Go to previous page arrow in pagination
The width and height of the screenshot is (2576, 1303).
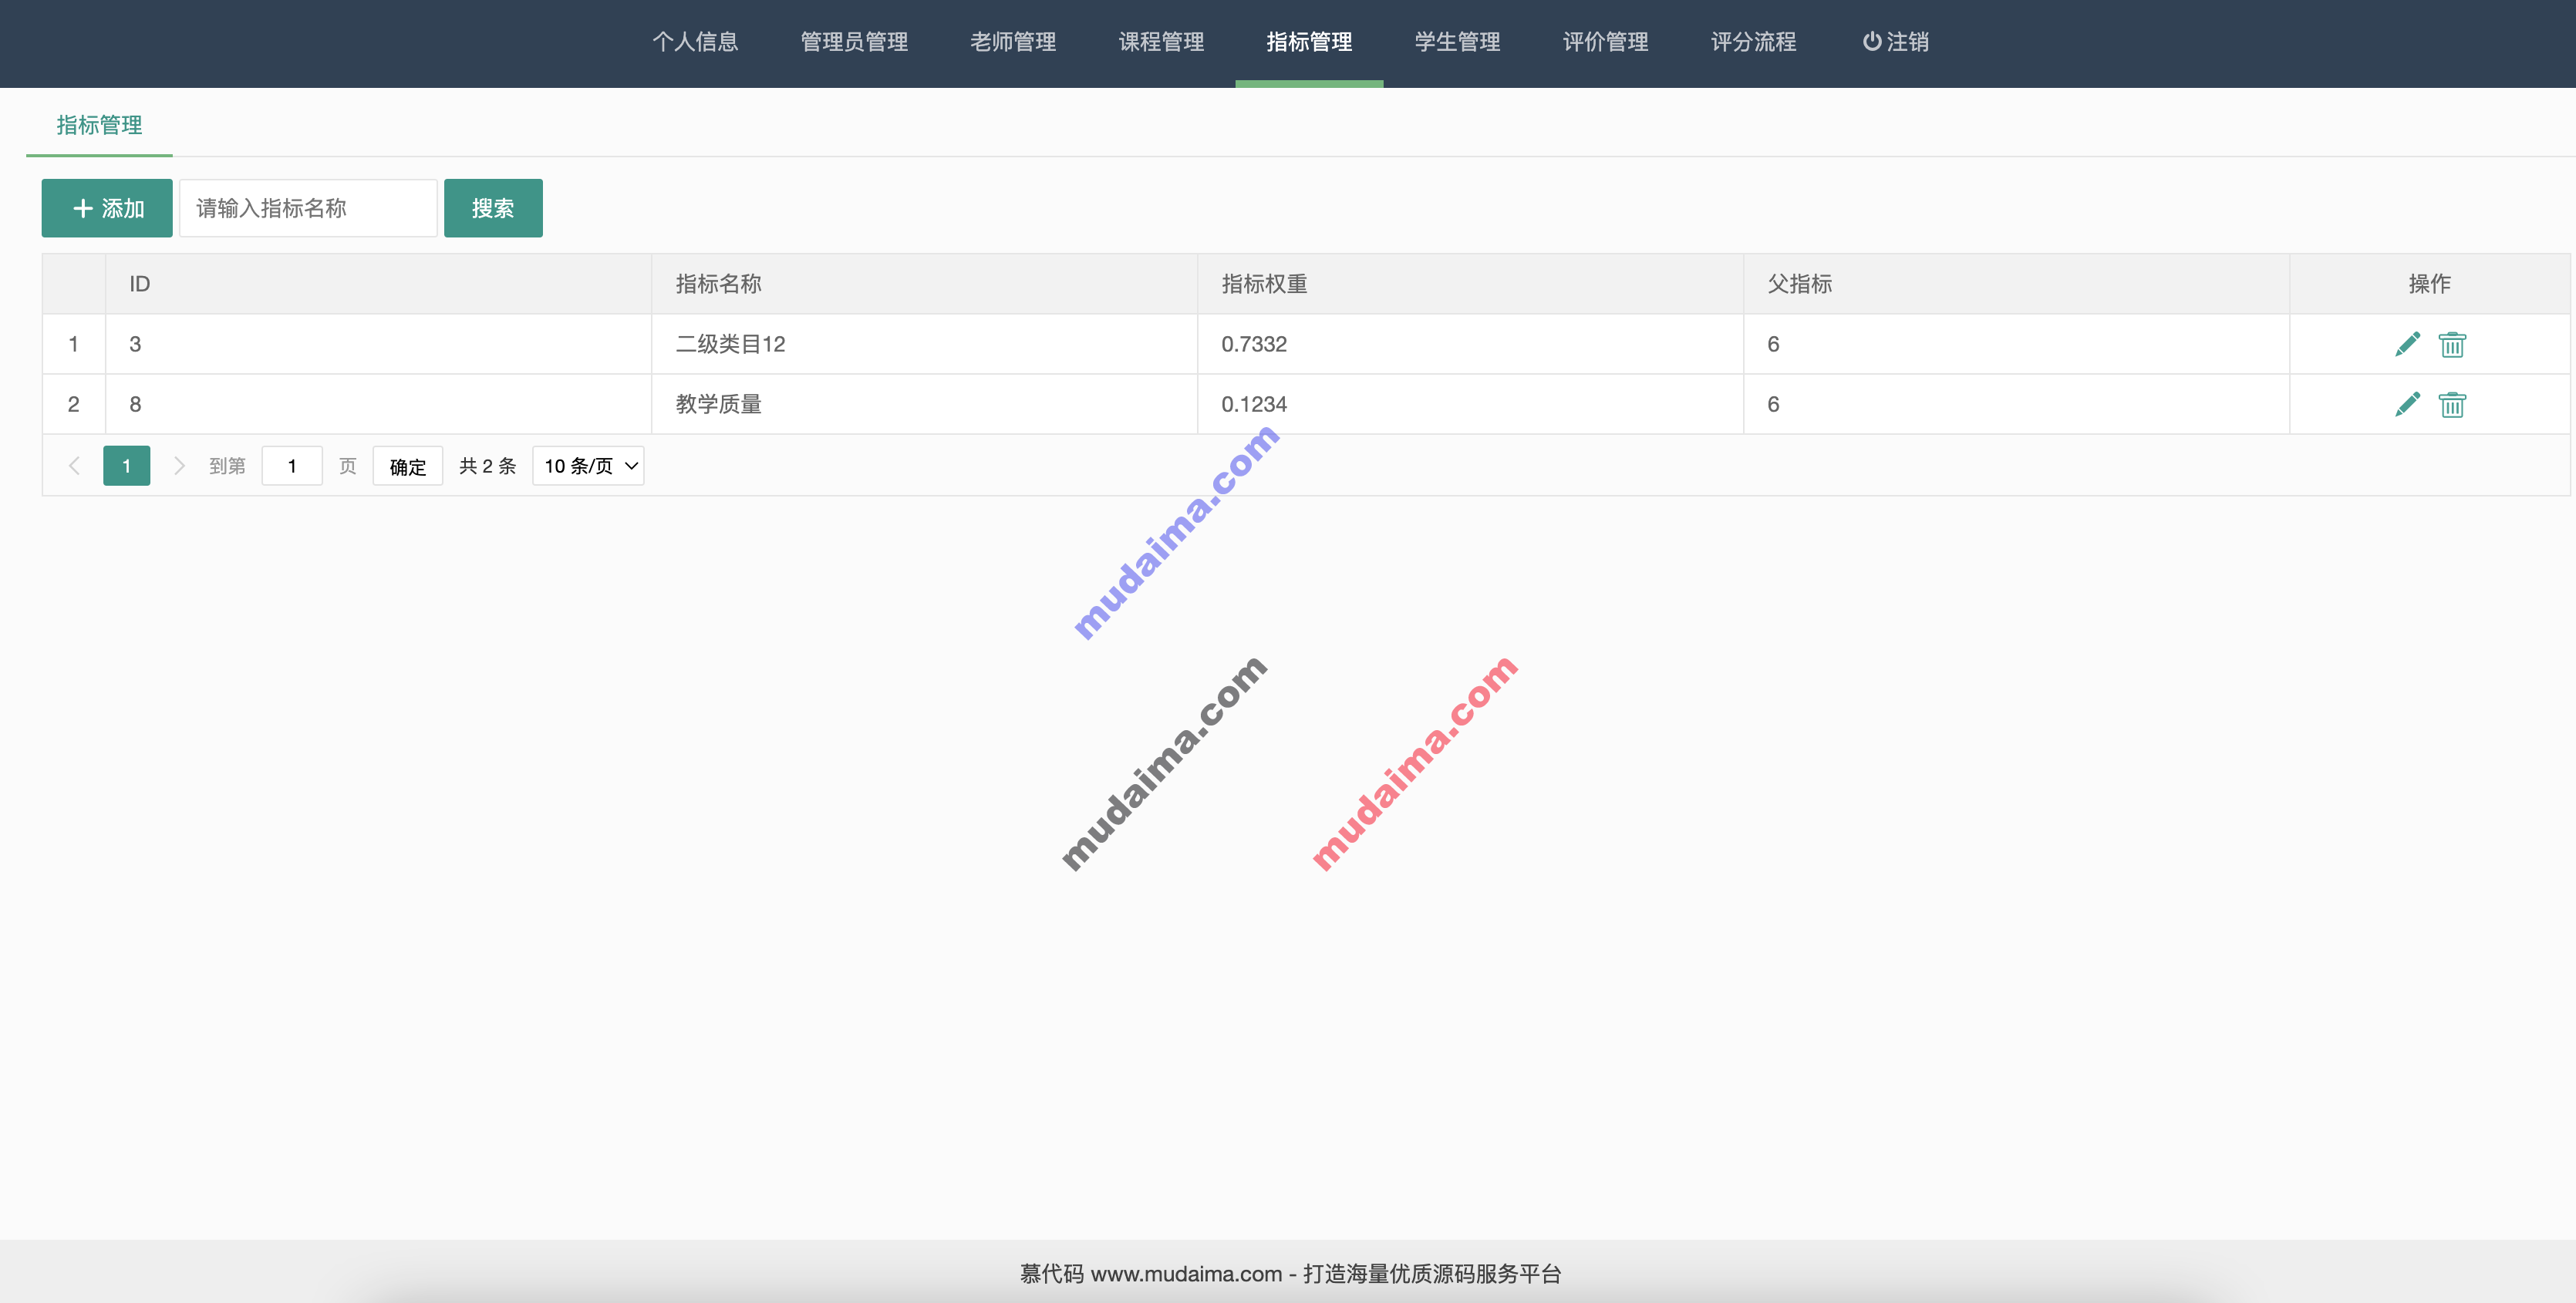point(74,466)
